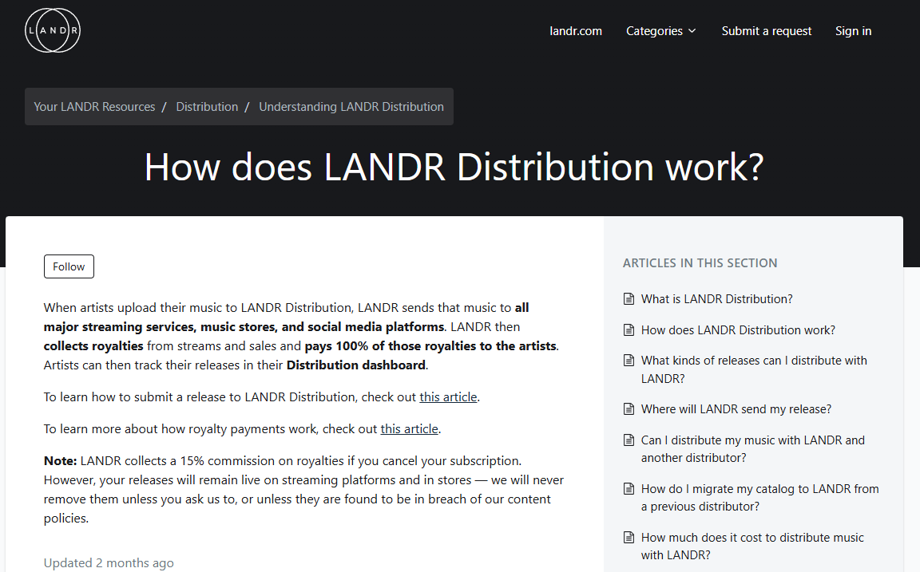Viewport: 920px width, 572px height.
Task: Click the LANDR logo icon
Action: [52, 30]
